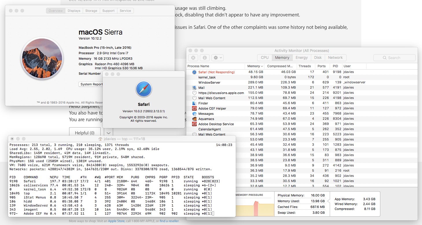Follow the Apple Store link

pos(116,221)
